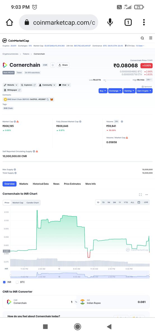155x336 pixels.
Task: Open the Historical Data tab
Action: pos(41,184)
